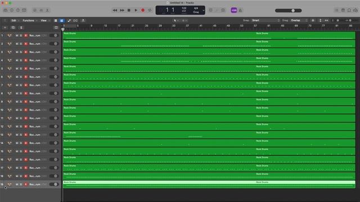Stop playback
The width and height of the screenshot is (360, 202).
(129, 10)
